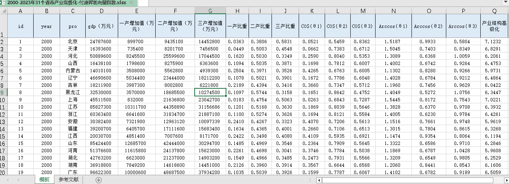This screenshot has height=184, width=509.
Task: Select value 0.8642 in 黑龙江 row
Action: point(337,92)
